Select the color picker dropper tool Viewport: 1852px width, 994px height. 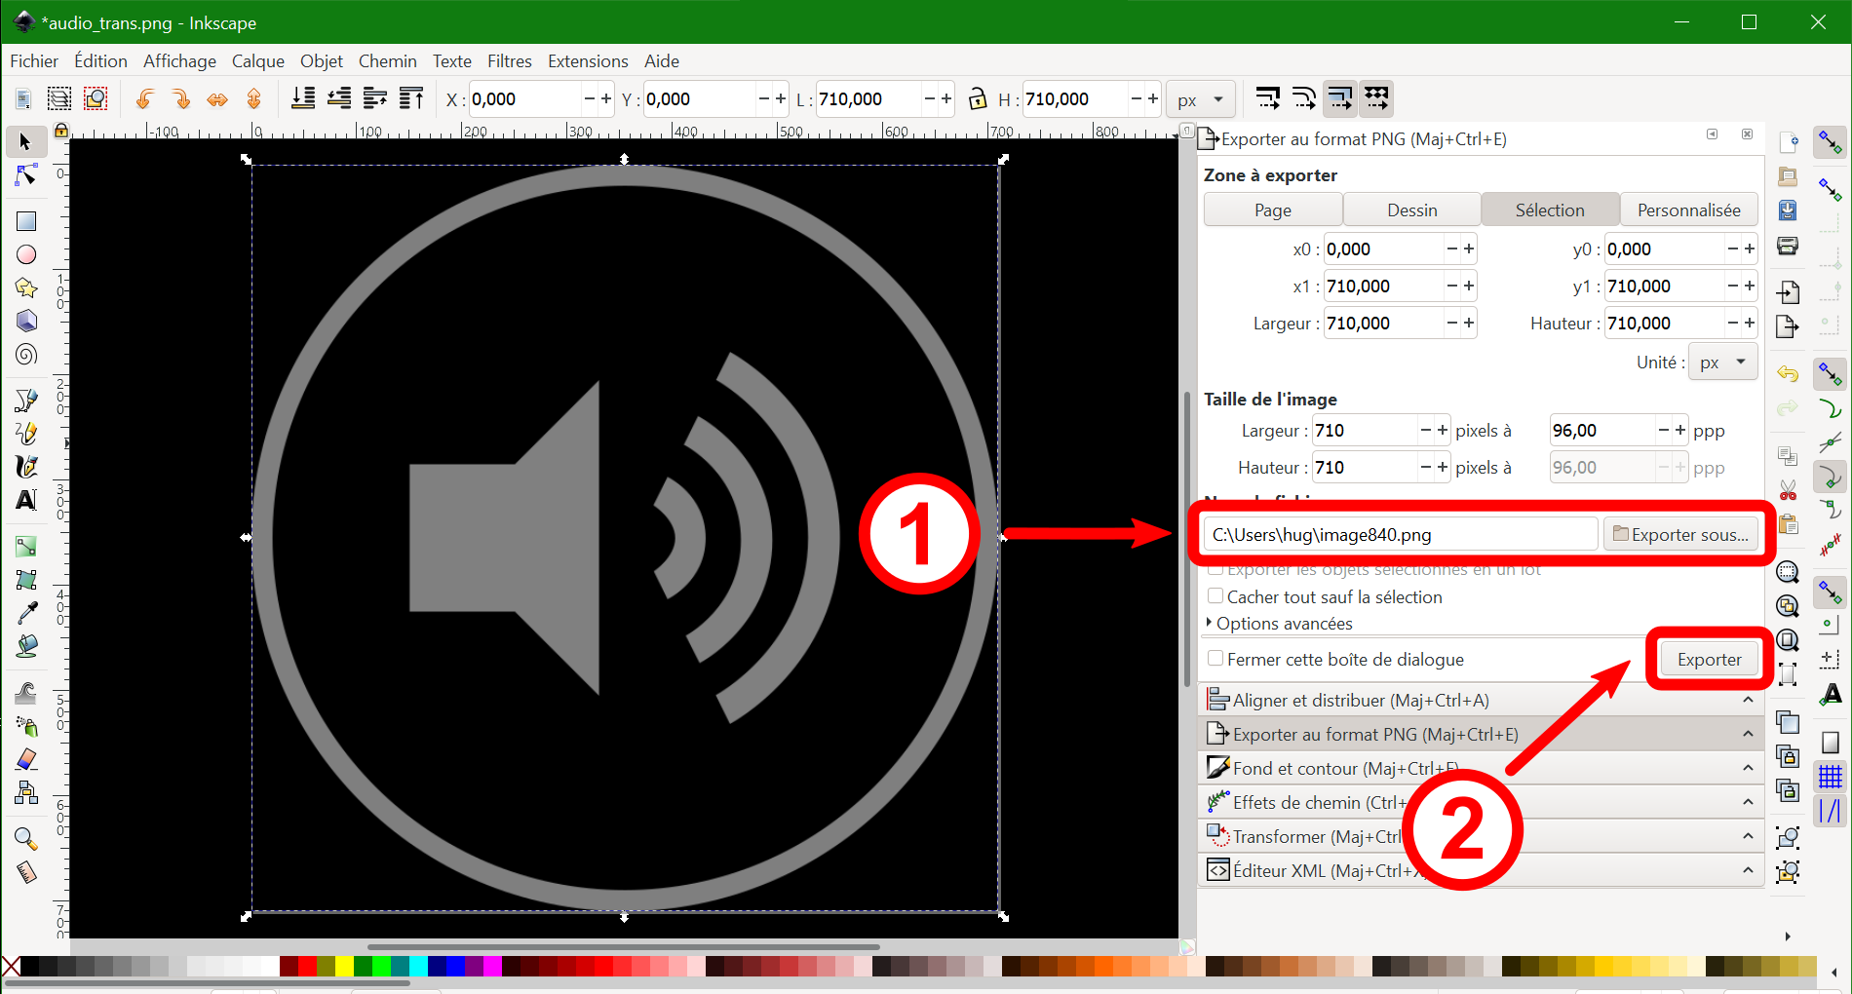[x=26, y=612]
